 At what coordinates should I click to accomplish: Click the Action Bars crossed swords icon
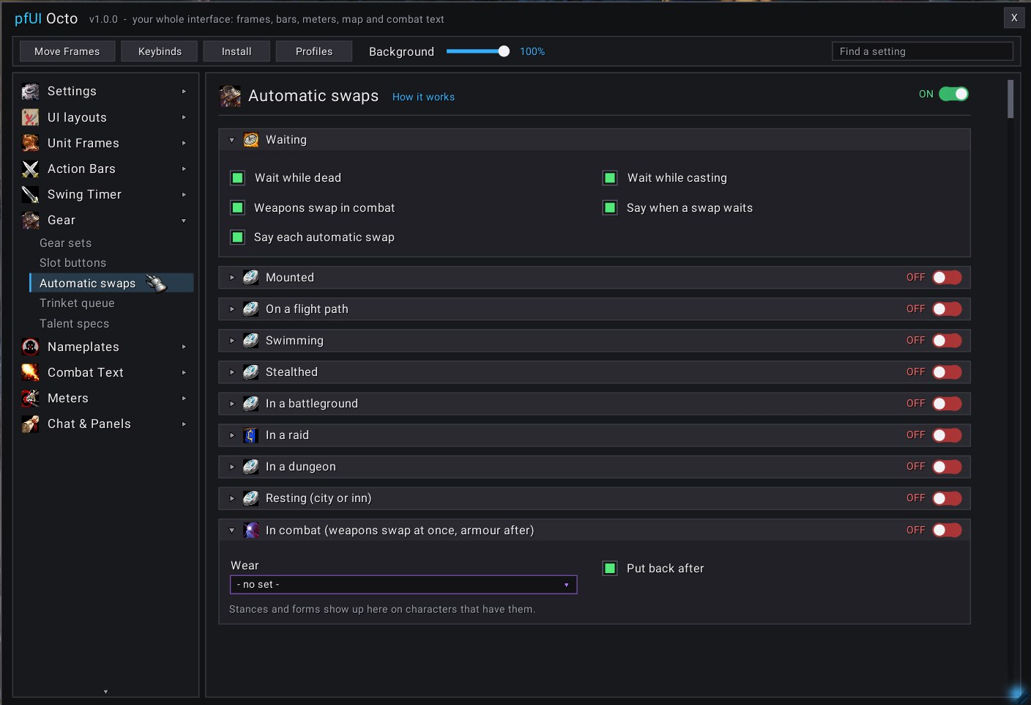30,169
